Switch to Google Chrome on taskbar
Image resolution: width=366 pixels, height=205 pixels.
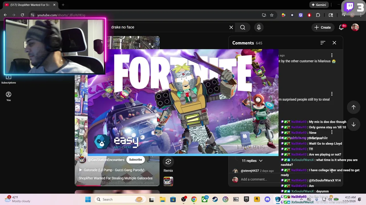[x=194, y=199]
